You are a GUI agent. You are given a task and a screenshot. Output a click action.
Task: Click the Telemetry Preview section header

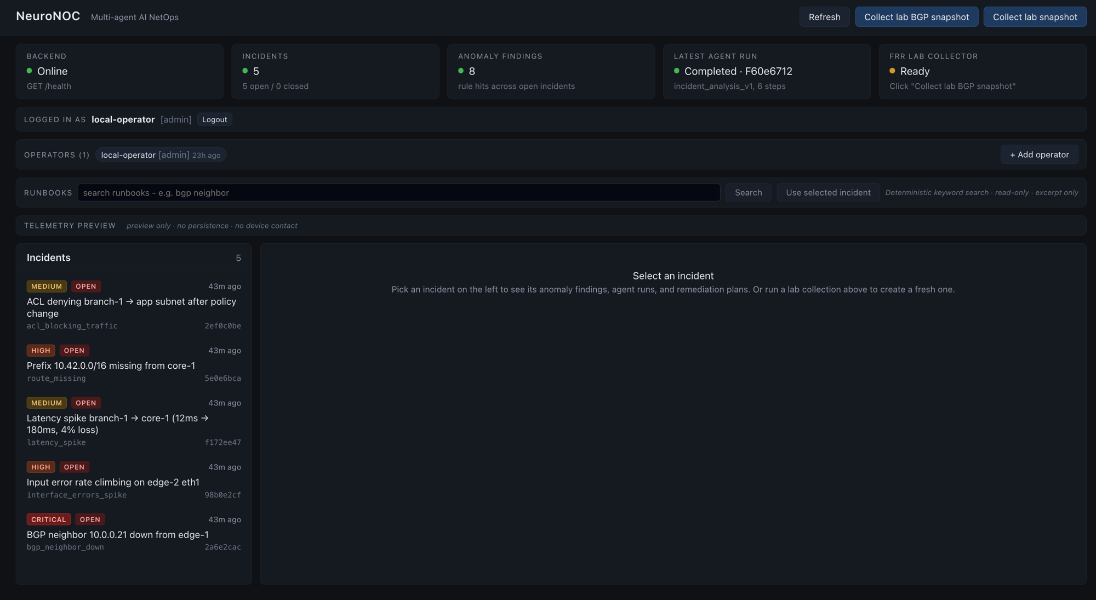tap(70, 226)
